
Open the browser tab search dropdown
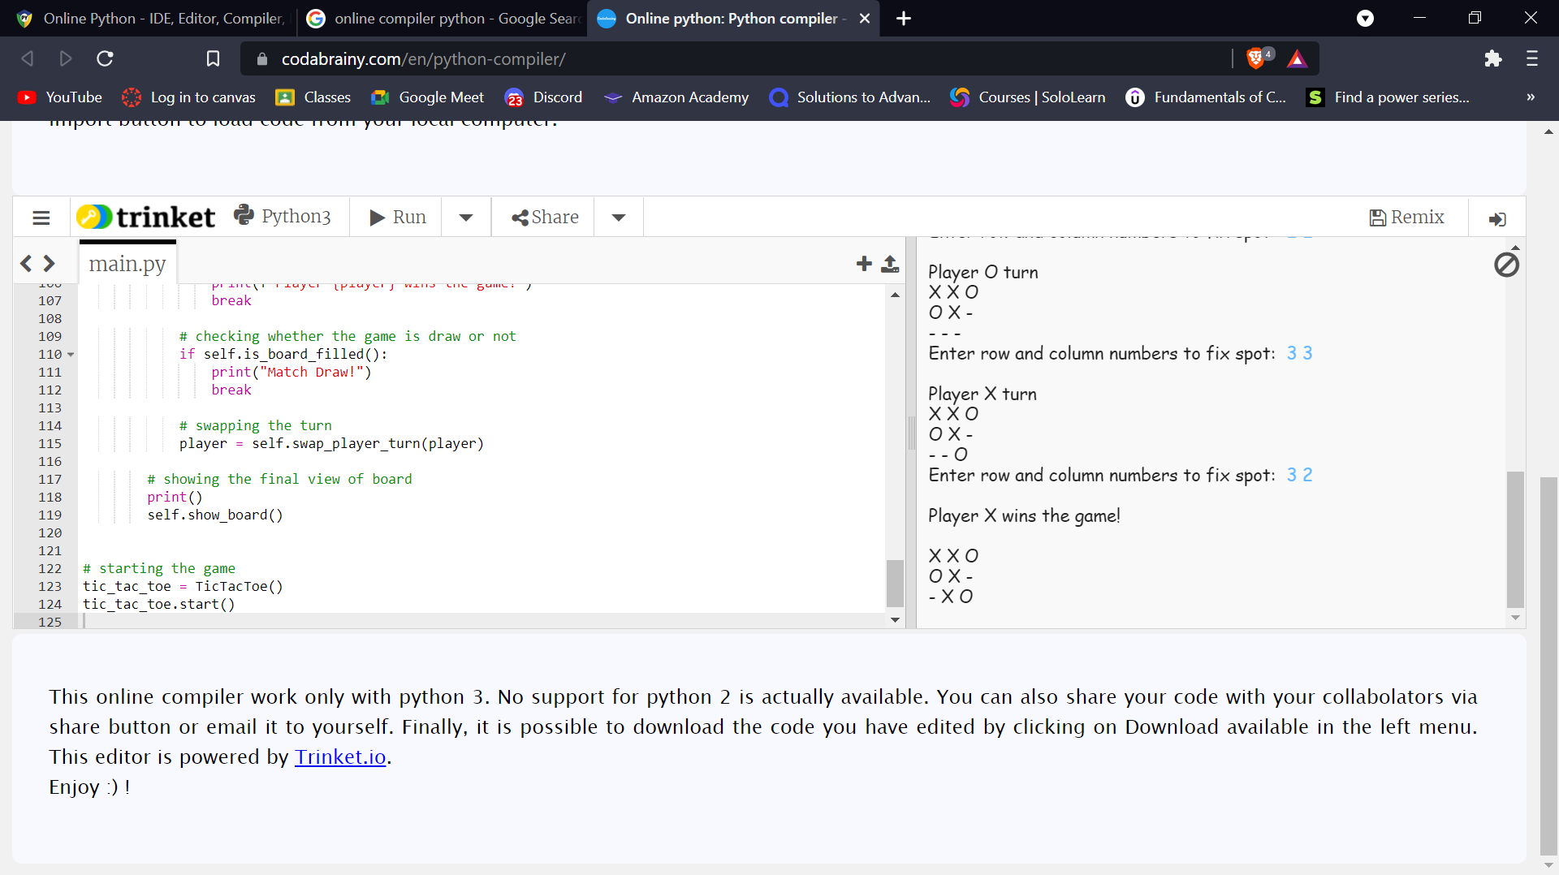pyautogui.click(x=1366, y=18)
